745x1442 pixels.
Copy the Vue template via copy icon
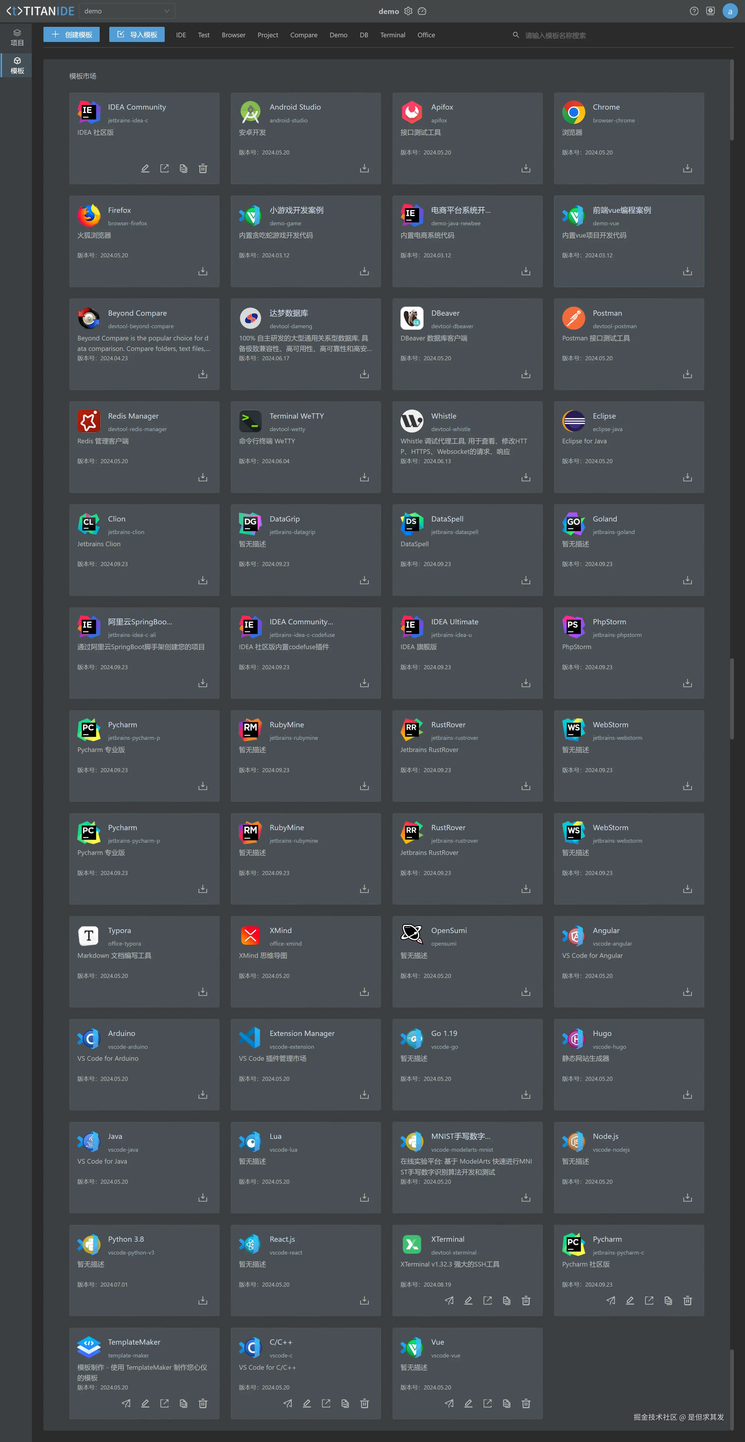pyautogui.click(x=507, y=1403)
